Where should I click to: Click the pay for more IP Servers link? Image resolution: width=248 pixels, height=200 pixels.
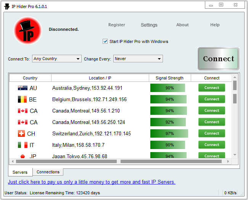[92, 182]
